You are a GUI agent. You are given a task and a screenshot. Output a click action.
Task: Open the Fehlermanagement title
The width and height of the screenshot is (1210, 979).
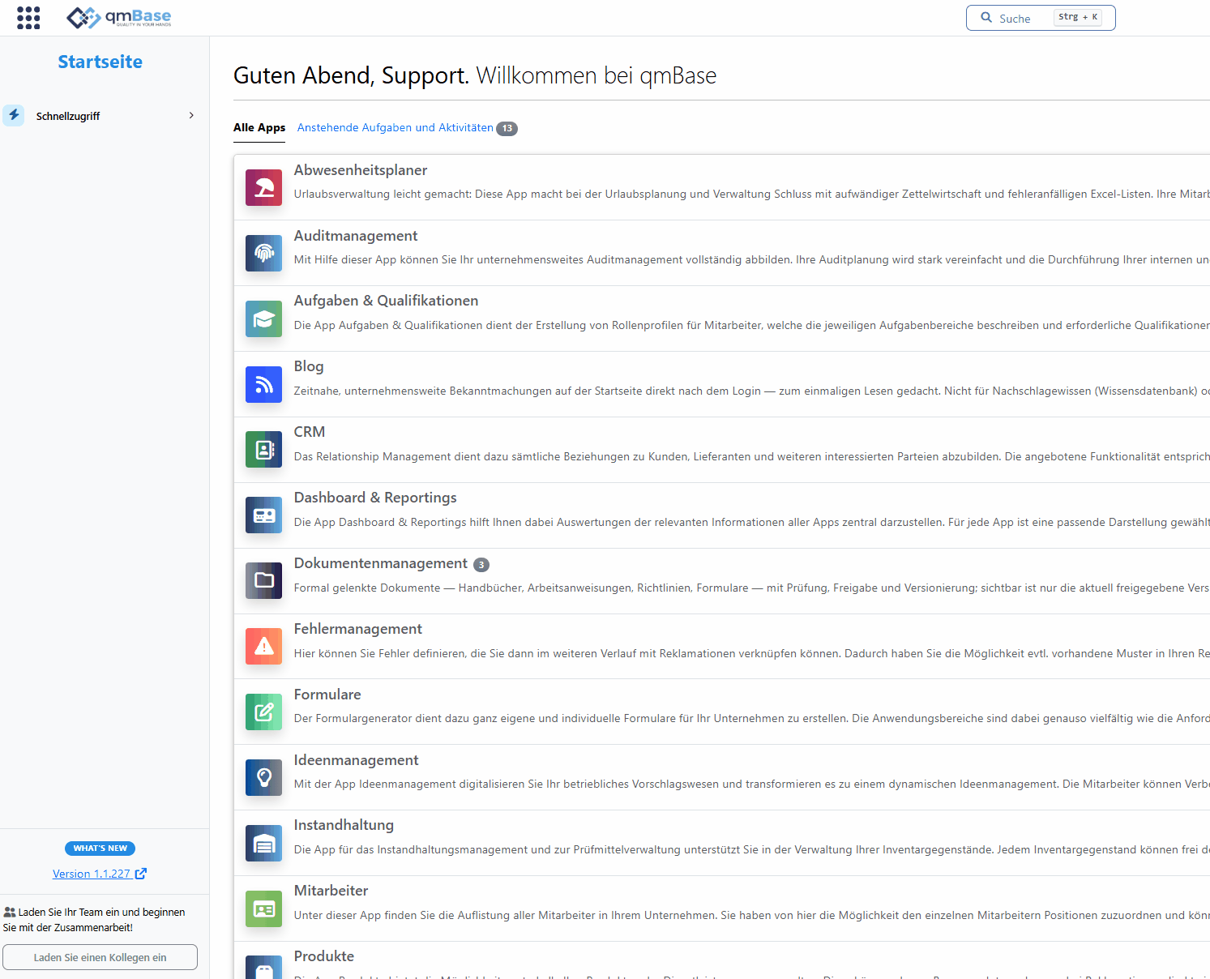[358, 629]
